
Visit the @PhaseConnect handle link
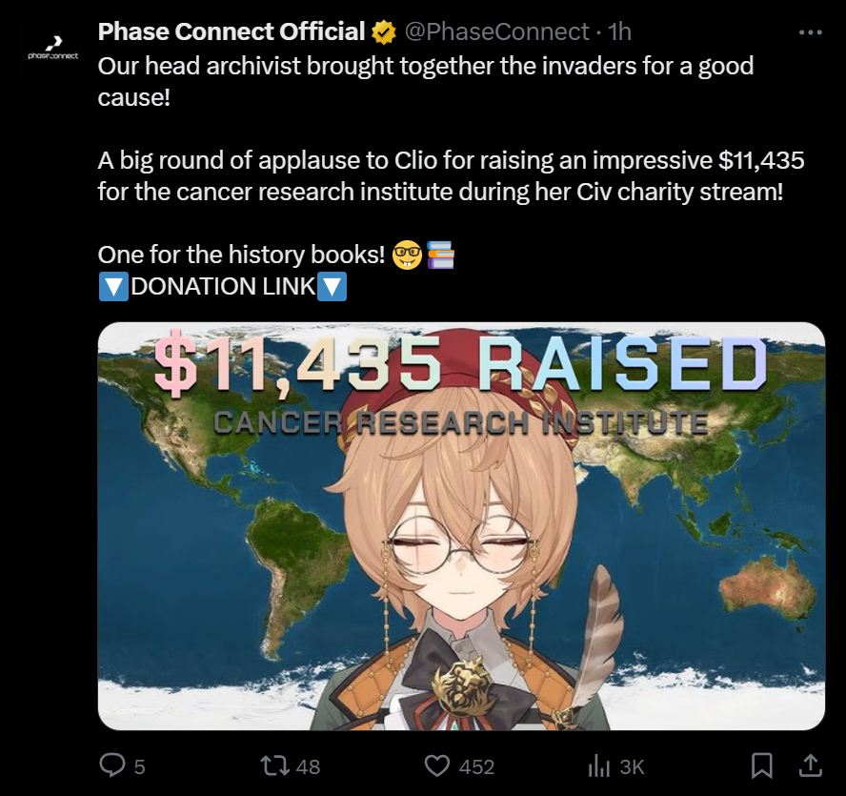[x=496, y=31]
